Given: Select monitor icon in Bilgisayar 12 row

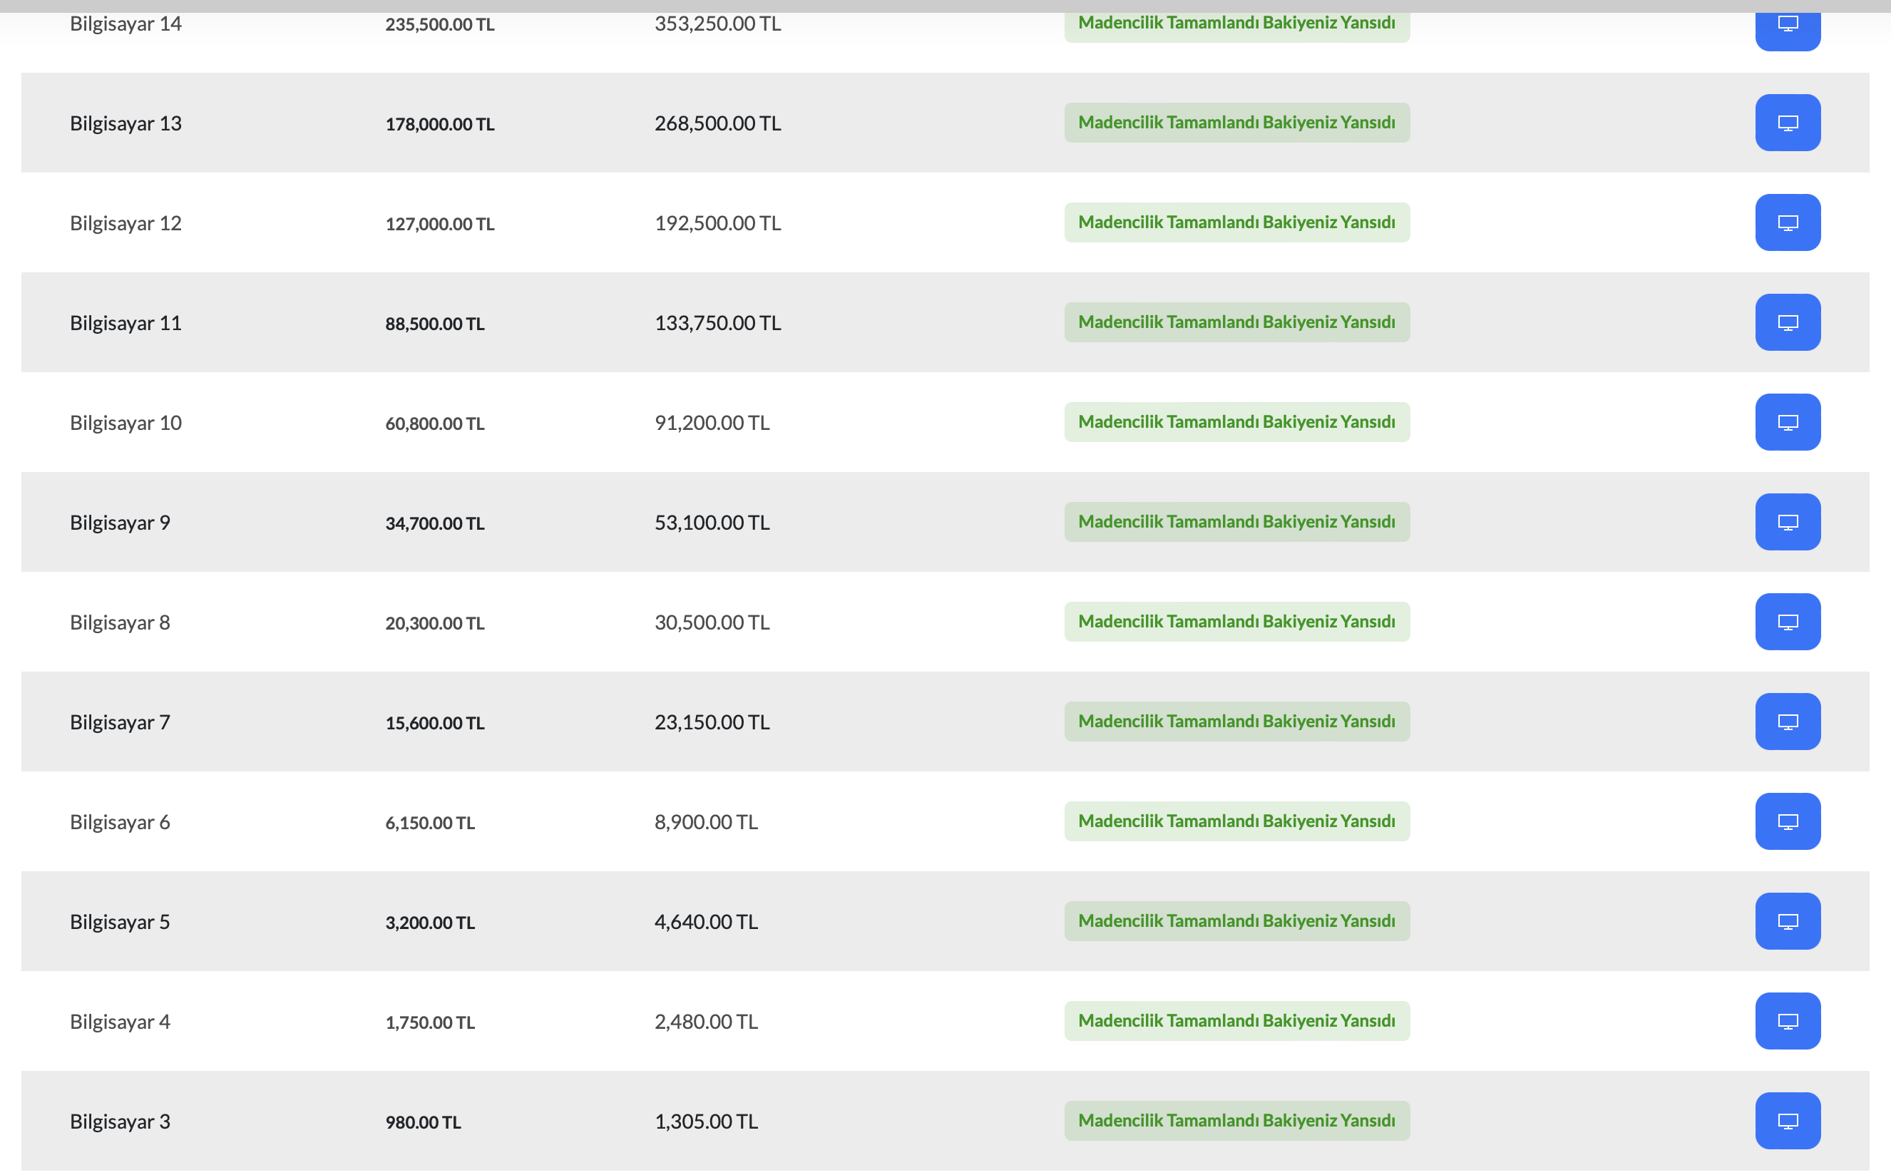Looking at the screenshot, I should click(1788, 222).
